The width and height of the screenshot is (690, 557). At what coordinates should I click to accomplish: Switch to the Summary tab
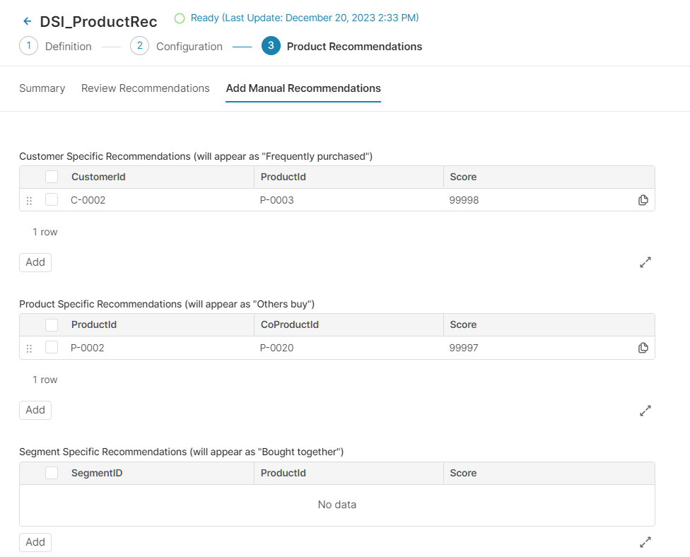tap(42, 88)
